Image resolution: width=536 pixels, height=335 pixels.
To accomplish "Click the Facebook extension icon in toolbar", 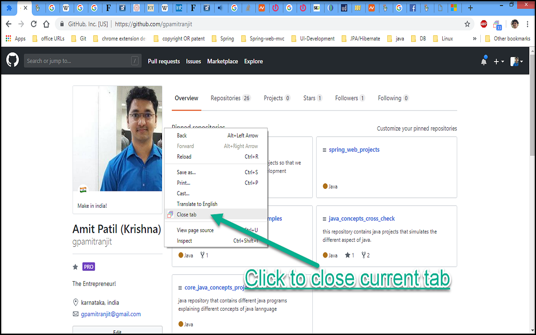I will pyautogui.click(x=413, y=8).
